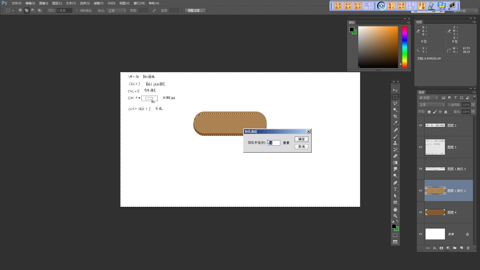Open the 不透明度 opacity arrow
This screenshot has width=480, height=270.
pos(473,105)
